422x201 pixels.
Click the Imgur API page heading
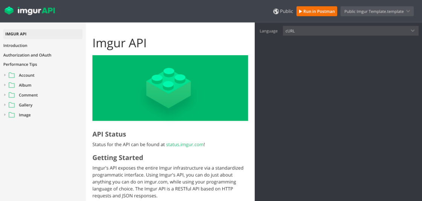(x=119, y=43)
